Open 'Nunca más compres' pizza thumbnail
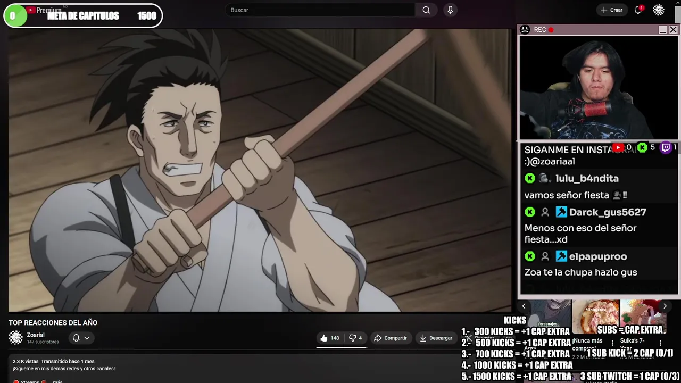Image resolution: width=681 pixels, height=383 pixels. (x=595, y=317)
